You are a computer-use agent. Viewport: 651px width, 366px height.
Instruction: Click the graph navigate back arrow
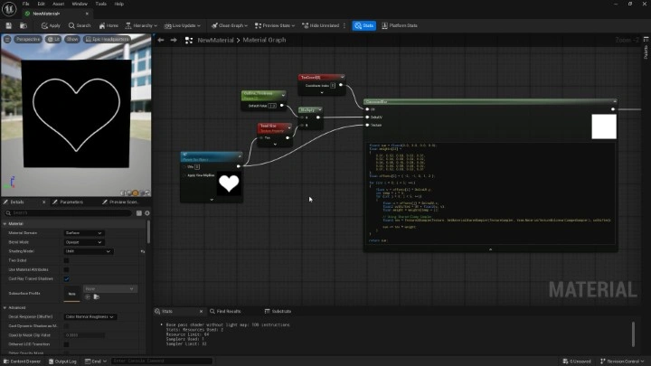click(x=161, y=40)
